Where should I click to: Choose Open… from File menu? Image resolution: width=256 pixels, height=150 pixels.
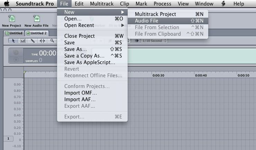pyautogui.click(x=92, y=19)
